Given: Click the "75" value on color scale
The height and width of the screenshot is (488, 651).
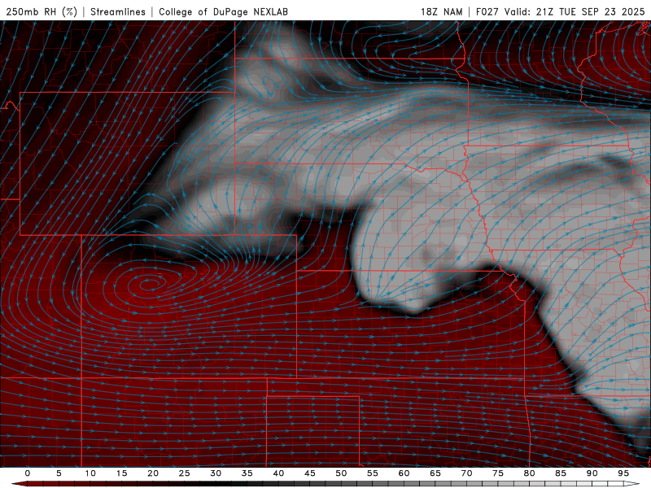Looking at the screenshot, I should pyautogui.click(x=498, y=473).
